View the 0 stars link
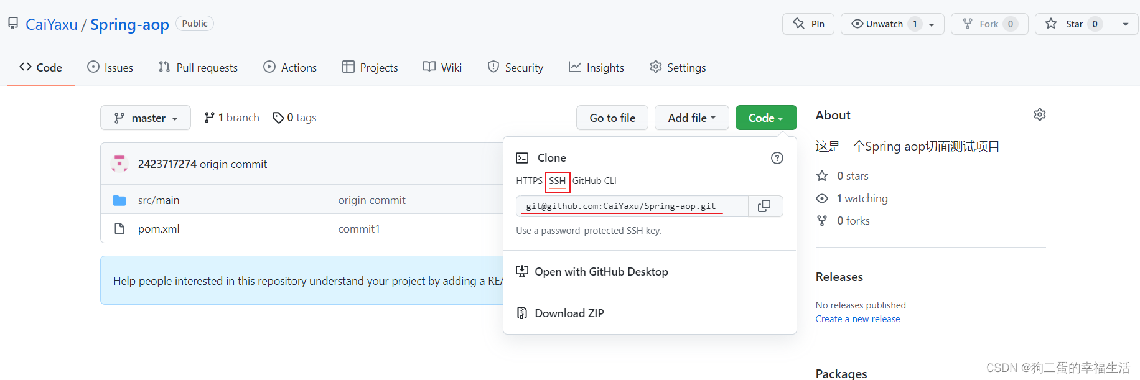Viewport: 1140px width, 380px height. click(x=853, y=176)
